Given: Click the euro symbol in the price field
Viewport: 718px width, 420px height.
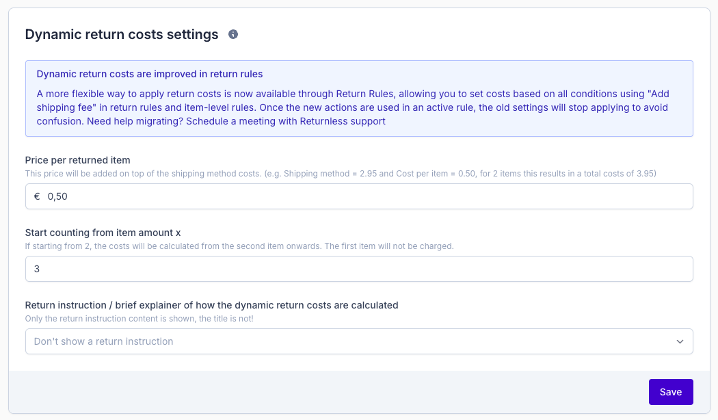Looking at the screenshot, I should 38,197.
